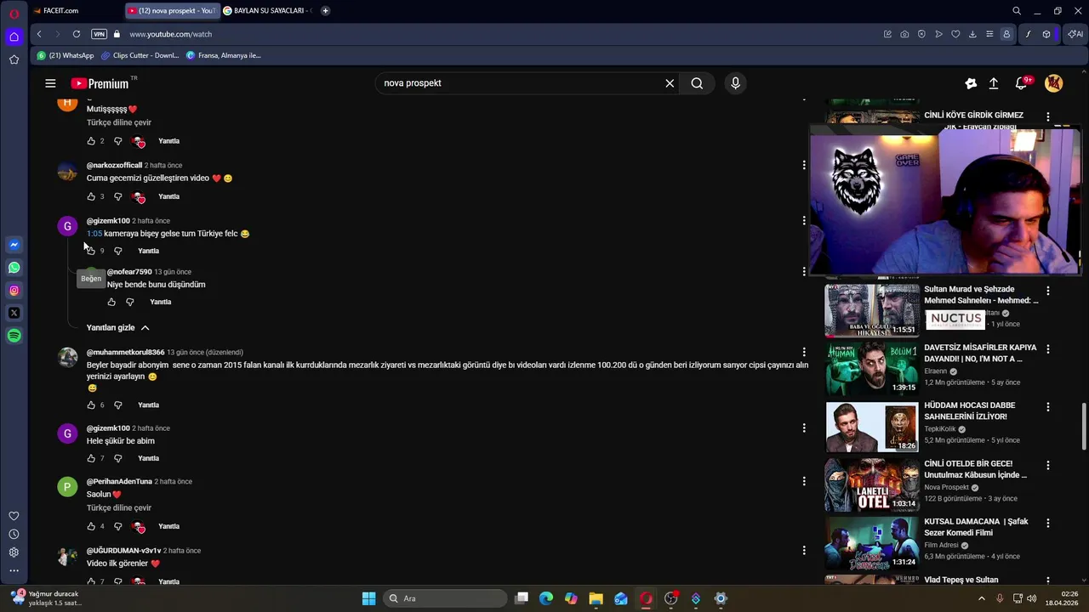Dislike the 'Hele şükür be abim' comment

(118, 458)
